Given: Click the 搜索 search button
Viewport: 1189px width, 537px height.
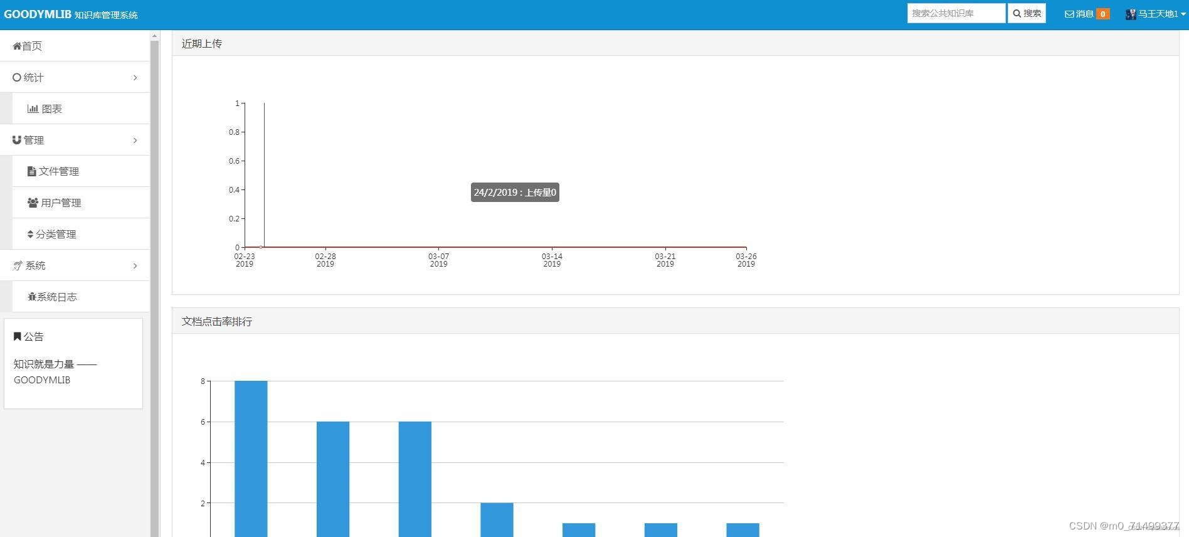Looking at the screenshot, I should [x=1027, y=13].
